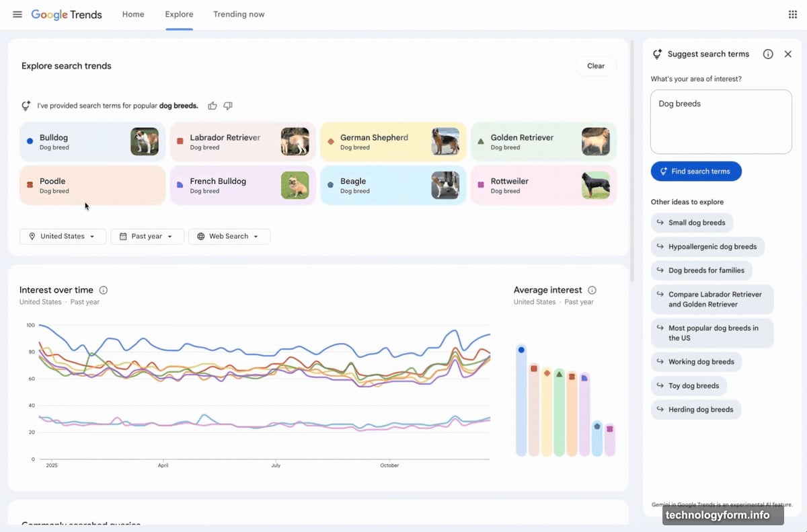Click the Average interest info icon
This screenshot has height=532, width=807.
pyautogui.click(x=592, y=290)
